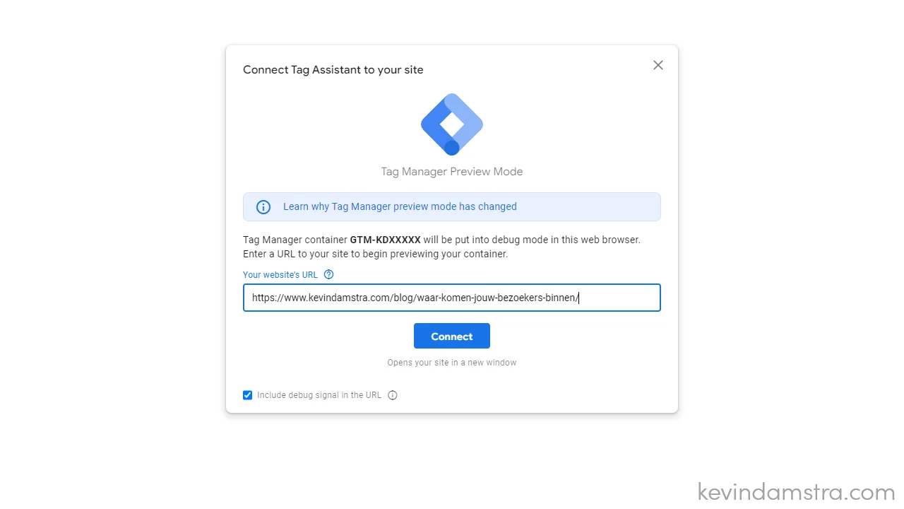Click info icon next to debug signal option
Image resolution: width=904 pixels, height=509 pixels.
[393, 395]
